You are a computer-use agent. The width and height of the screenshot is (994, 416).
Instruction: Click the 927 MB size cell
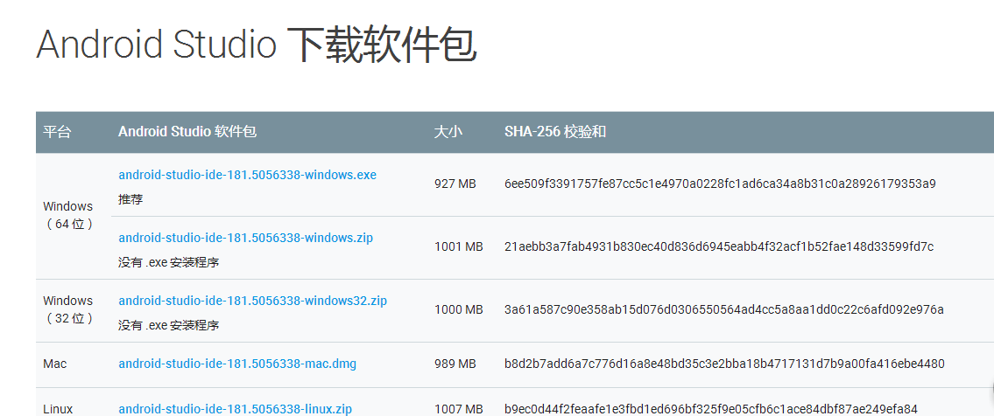455,184
